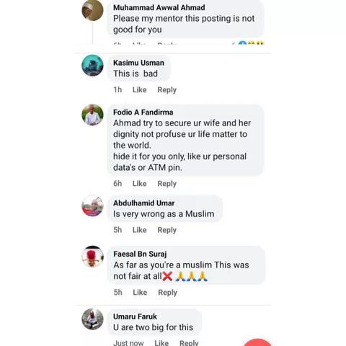Like Fodio A Fandirma's comment

click(140, 184)
